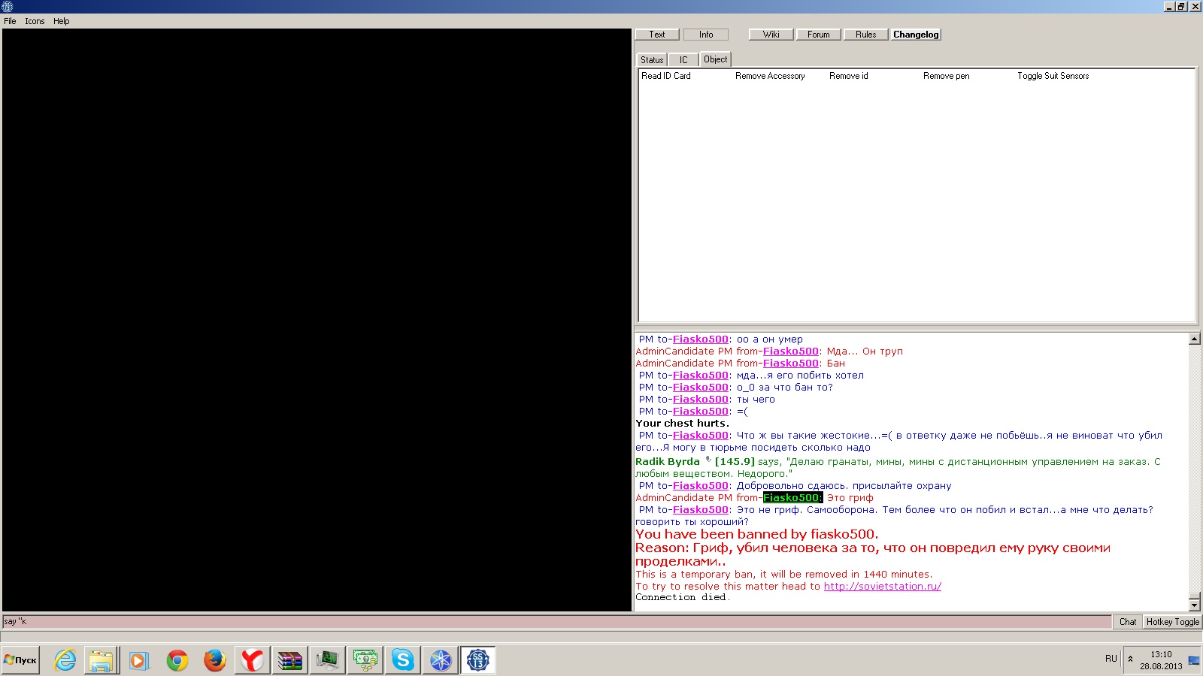Open the Icons menu
The width and height of the screenshot is (1203, 676).
click(35, 21)
